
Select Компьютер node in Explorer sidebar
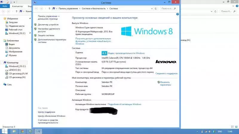tap(13, 63)
